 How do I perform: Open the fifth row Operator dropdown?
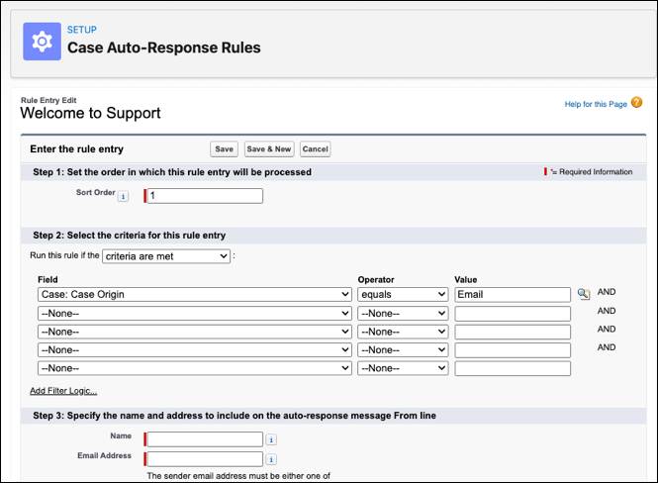tap(403, 368)
